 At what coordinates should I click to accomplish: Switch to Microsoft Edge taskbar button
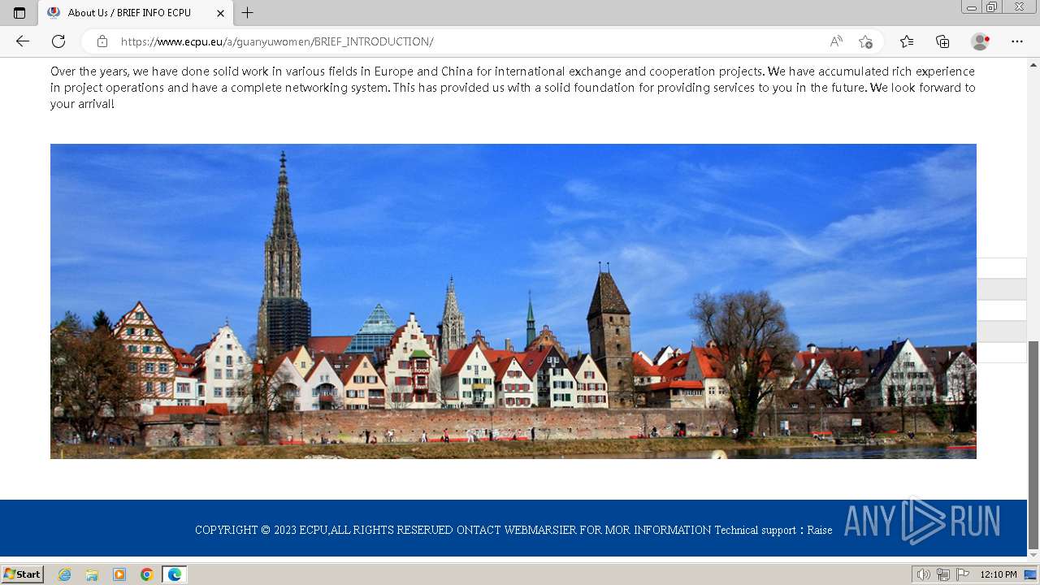click(175, 574)
